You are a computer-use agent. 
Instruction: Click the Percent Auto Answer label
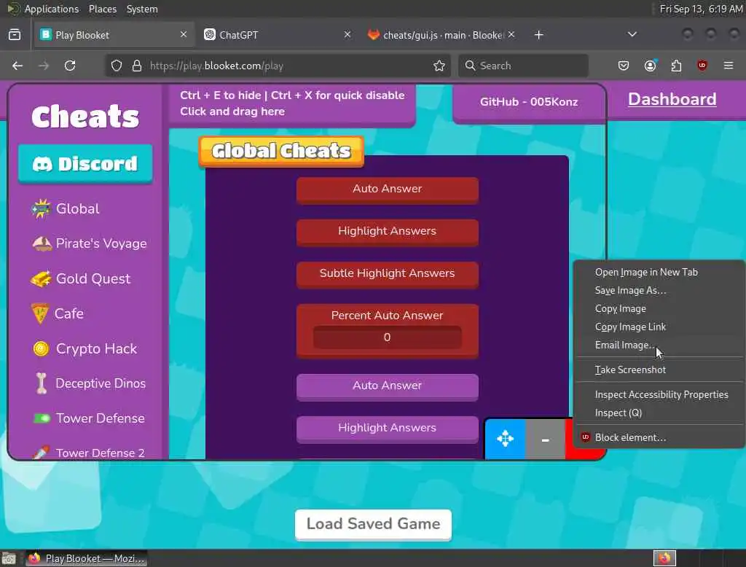click(x=388, y=315)
